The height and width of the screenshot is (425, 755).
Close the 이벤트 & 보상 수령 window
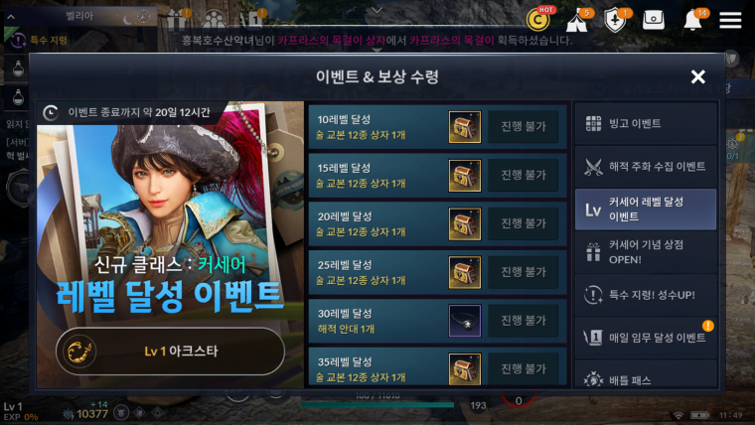pyautogui.click(x=697, y=76)
